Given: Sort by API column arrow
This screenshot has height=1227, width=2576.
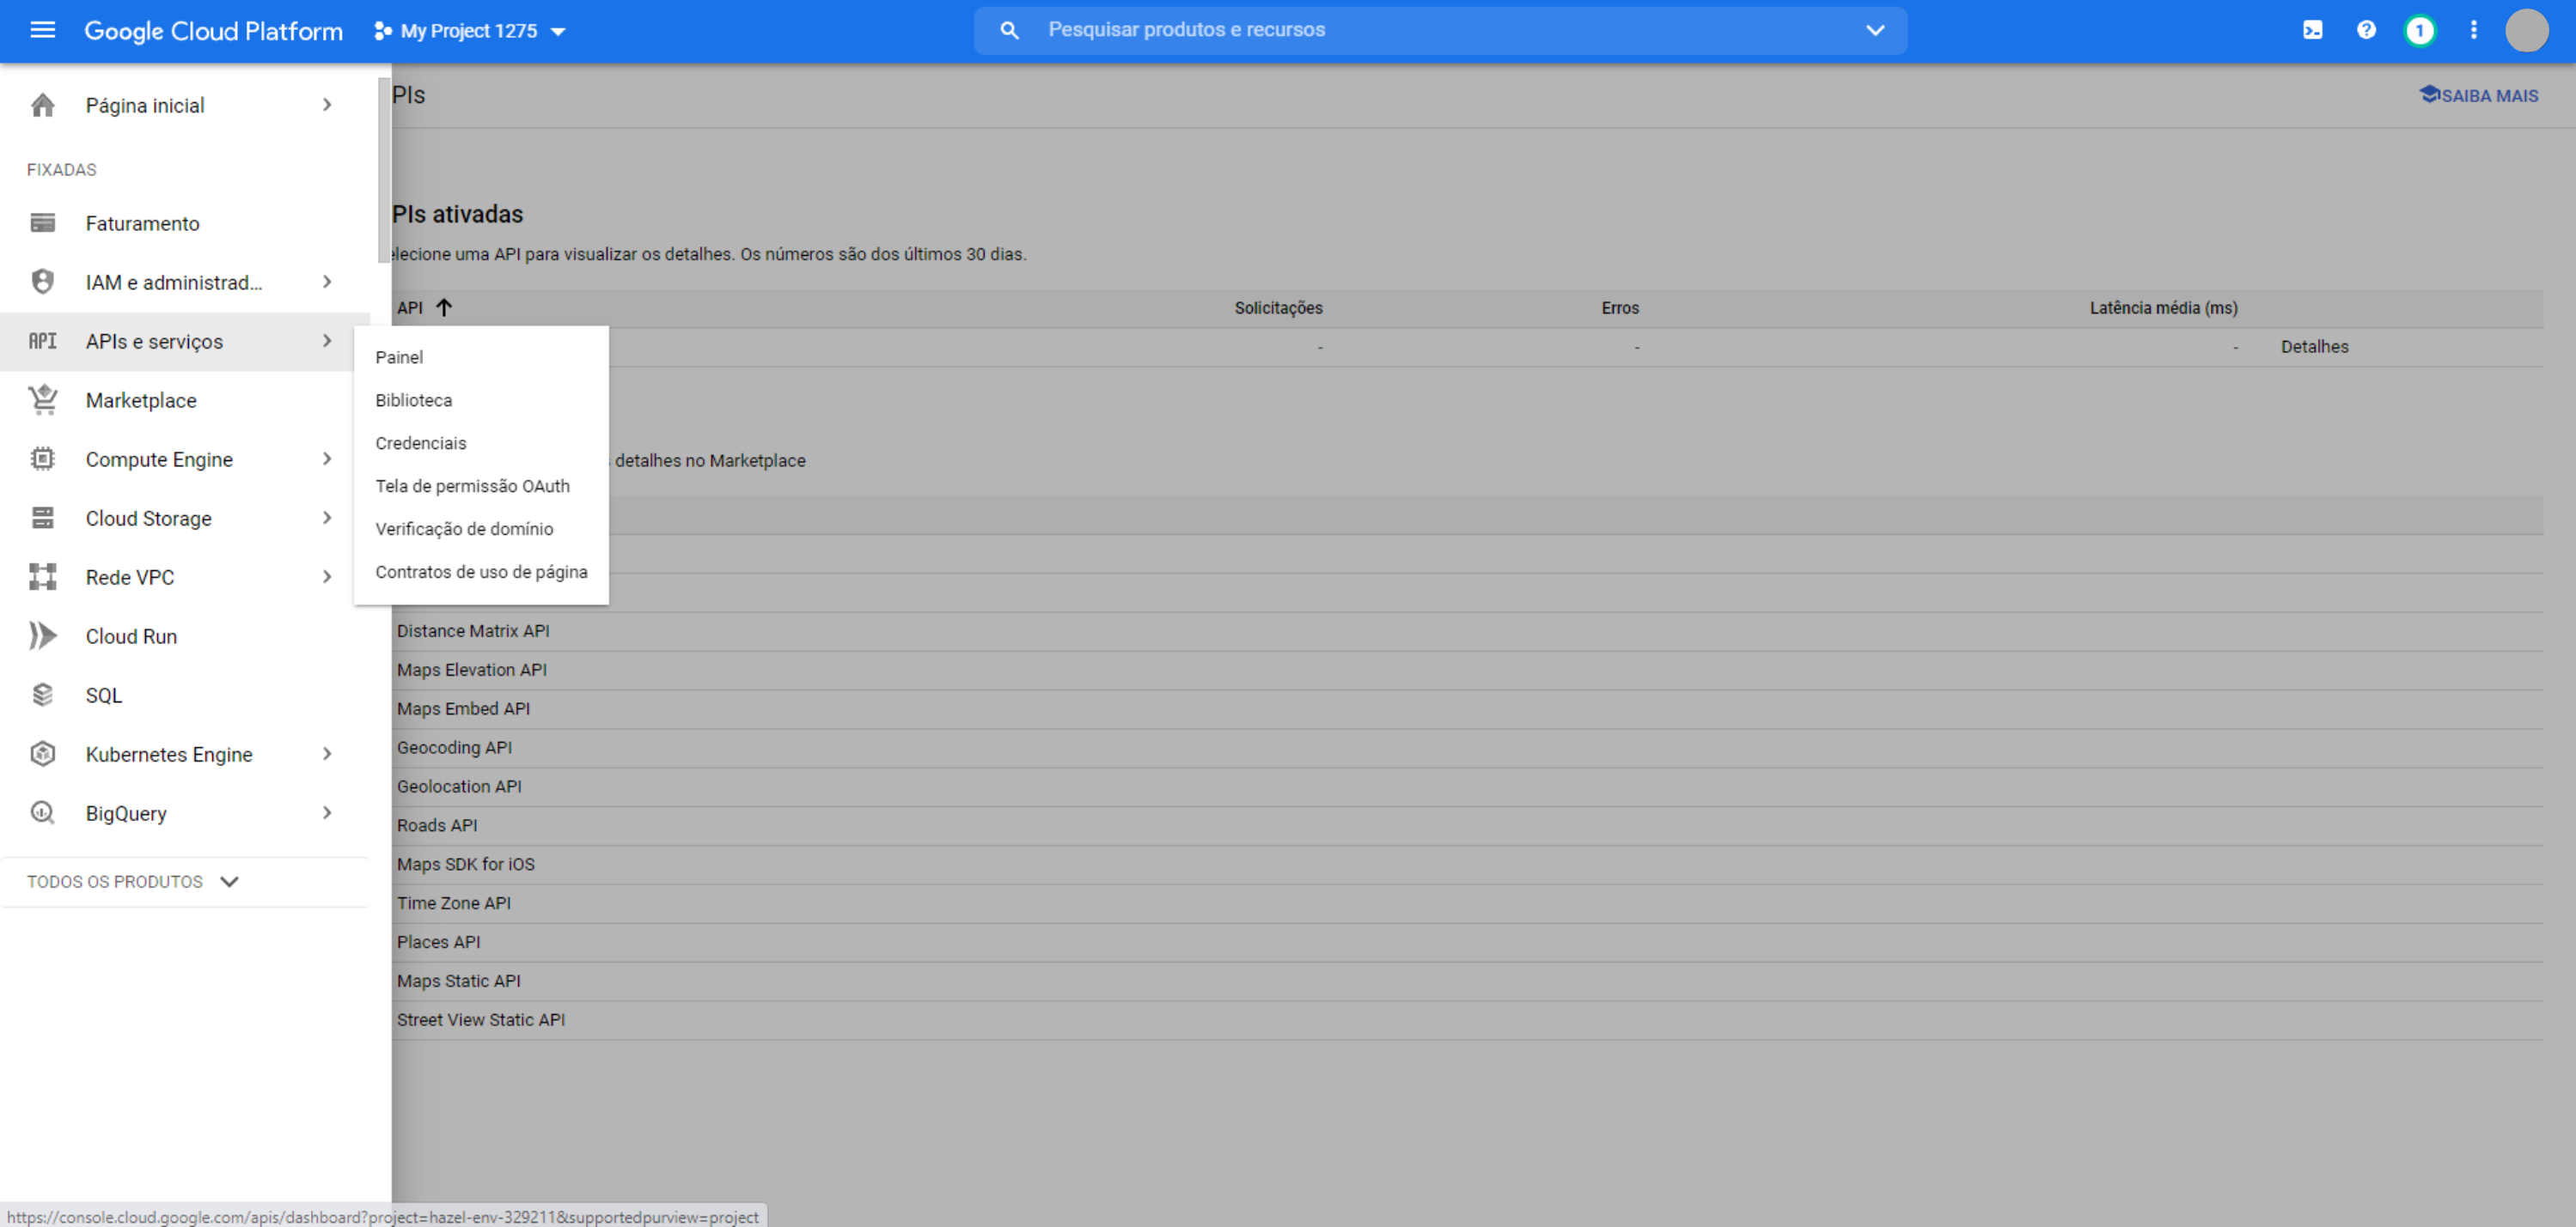Looking at the screenshot, I should (x=444, y=307).
